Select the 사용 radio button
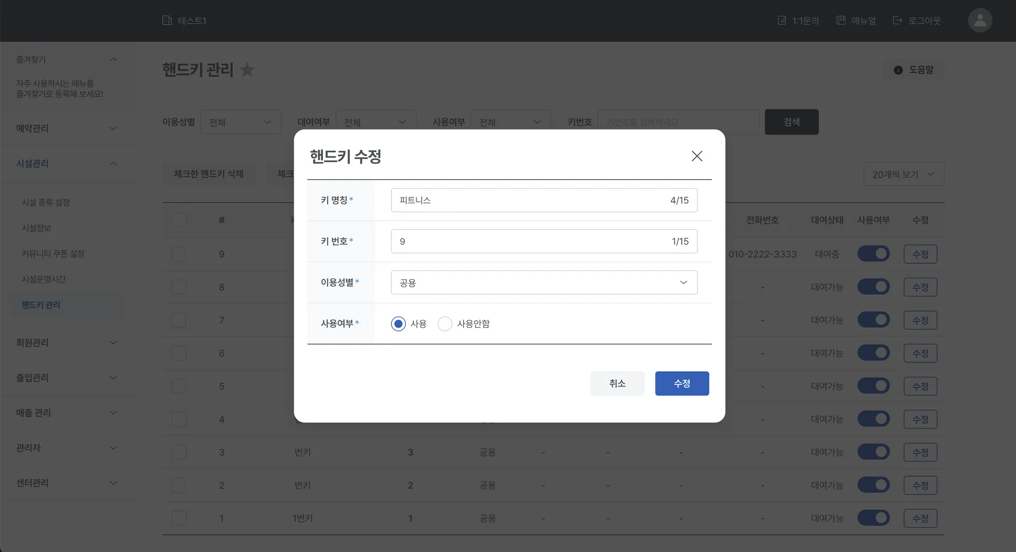Image resolution: width=1016 pixels, height=552 pixels. tap(398, 324)
